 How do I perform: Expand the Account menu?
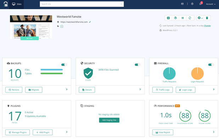210,4
